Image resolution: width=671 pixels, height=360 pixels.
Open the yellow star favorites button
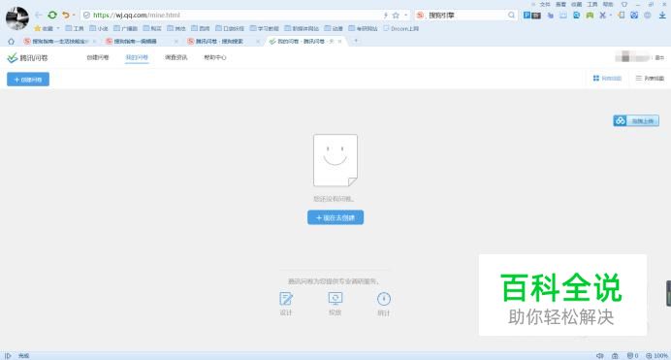coord(44,28)
